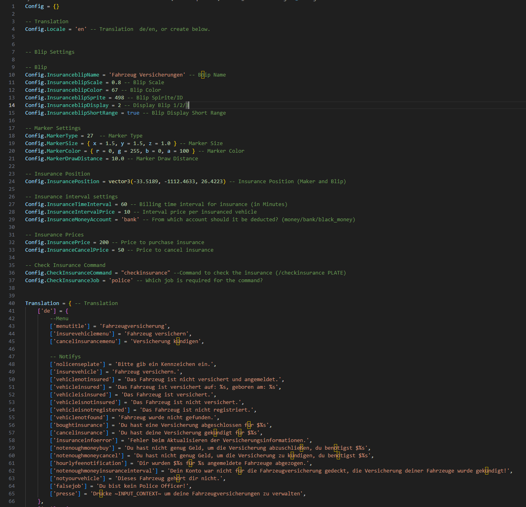Screen dimensions: 526x507
Task: Click the ['menutitle'] key
Action: click(70, 326)
